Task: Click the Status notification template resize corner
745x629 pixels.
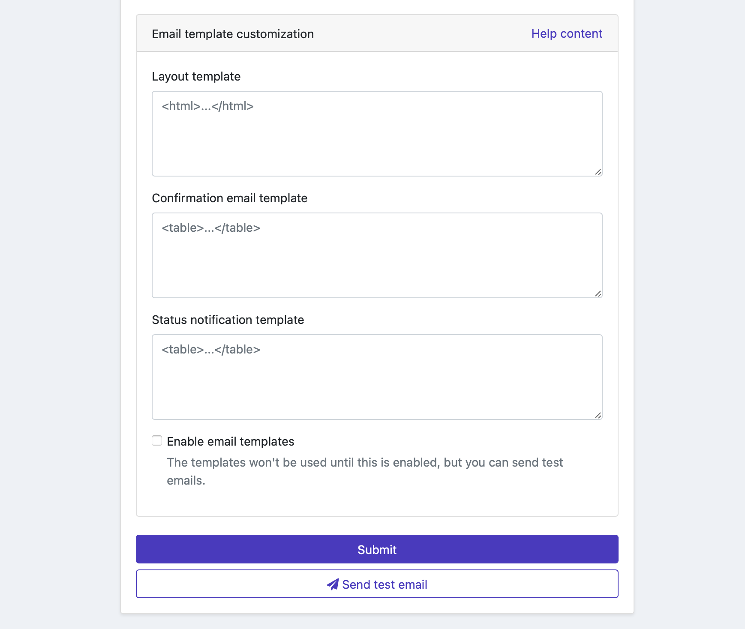Action: tap(598, 415)
